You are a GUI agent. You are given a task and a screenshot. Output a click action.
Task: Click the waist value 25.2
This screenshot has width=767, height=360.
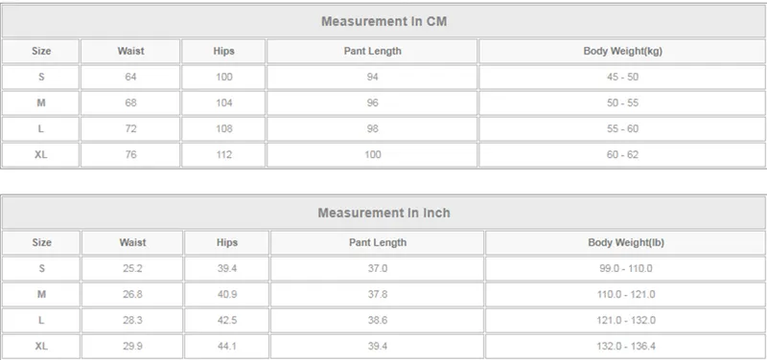click(132, 268)
